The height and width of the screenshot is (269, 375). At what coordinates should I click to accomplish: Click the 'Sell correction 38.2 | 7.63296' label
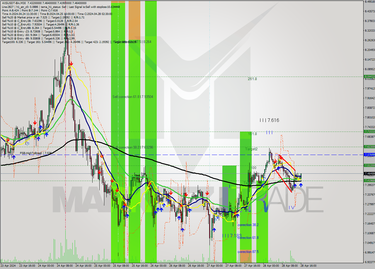pyautogui.click(x=133, y=147)
